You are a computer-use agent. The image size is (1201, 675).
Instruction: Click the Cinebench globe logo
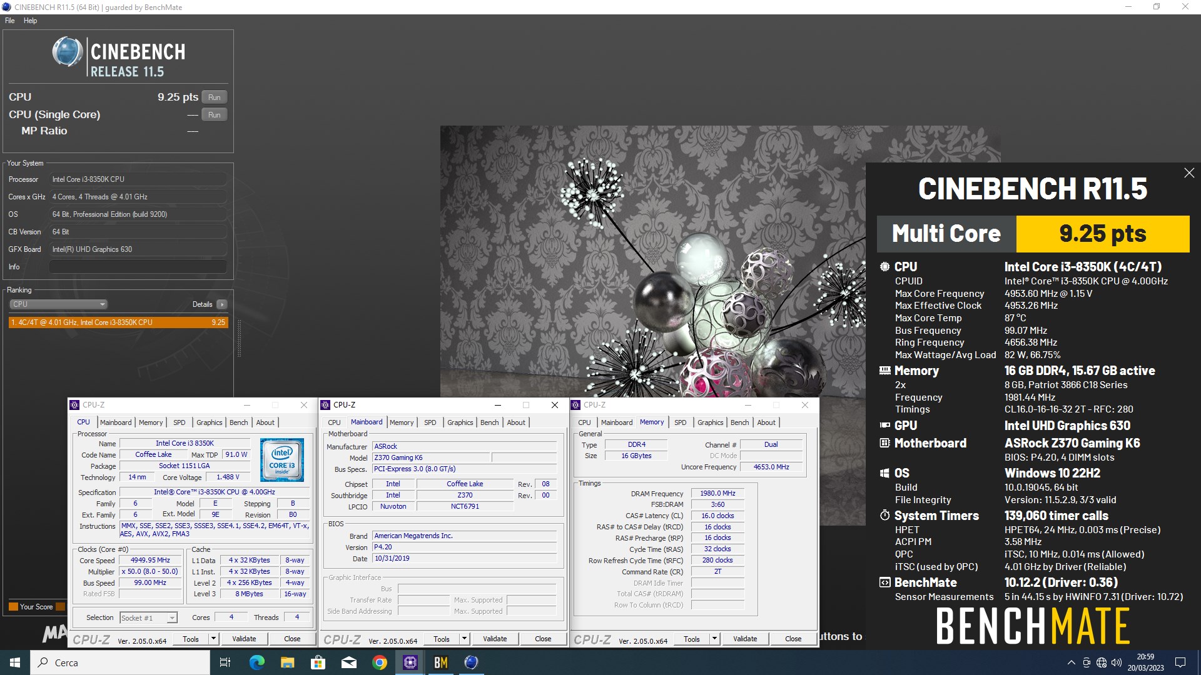[x=68, y=52]
